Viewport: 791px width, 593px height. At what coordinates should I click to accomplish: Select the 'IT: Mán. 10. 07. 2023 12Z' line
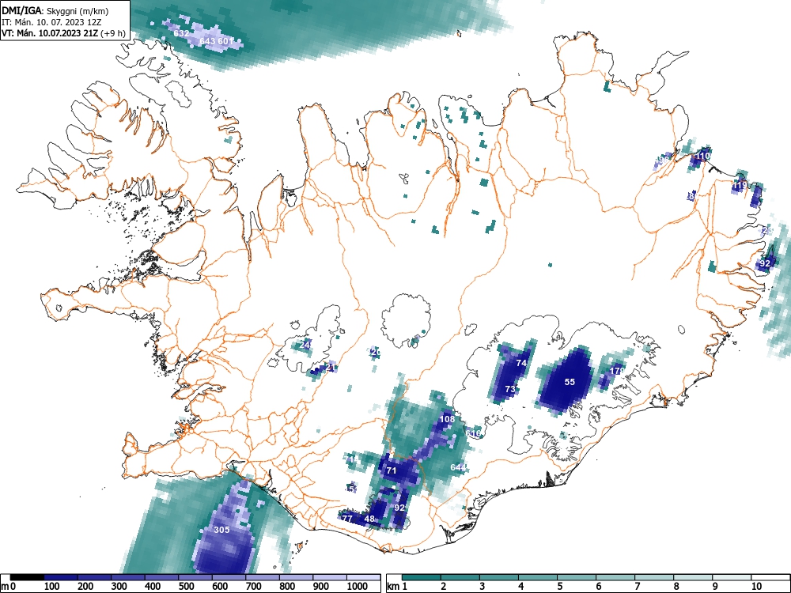click(51, 22)
